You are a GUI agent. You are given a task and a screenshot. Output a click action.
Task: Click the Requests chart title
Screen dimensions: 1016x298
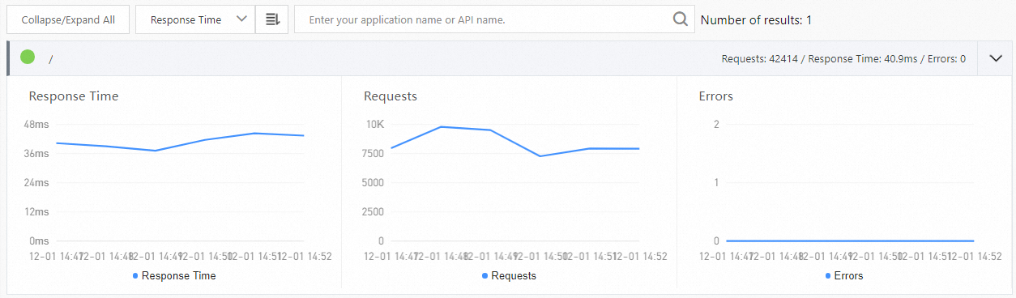tap(391, 96)
